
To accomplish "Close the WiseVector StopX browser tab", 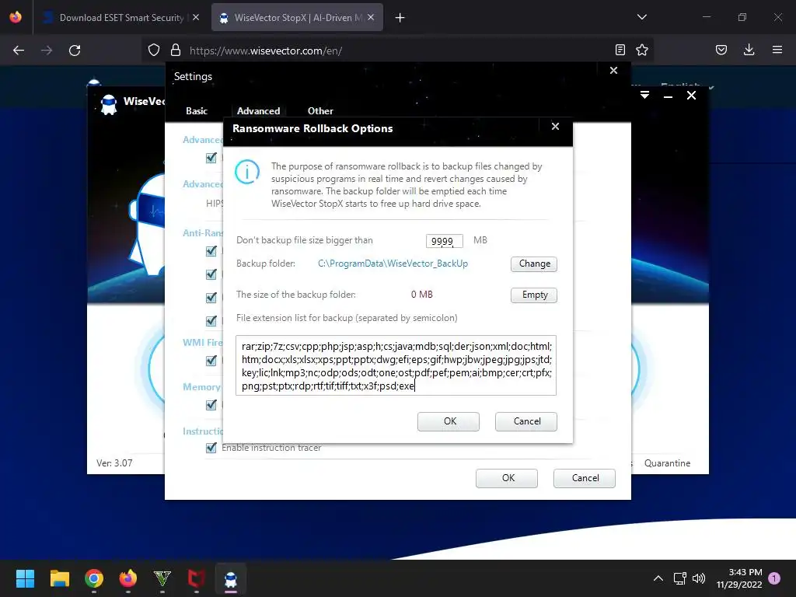I will (x=371, y=17).
